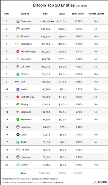Click the Grayscale diamond logo
The image size is (108, 185).
pyautogui.click(x=18, y=59)
